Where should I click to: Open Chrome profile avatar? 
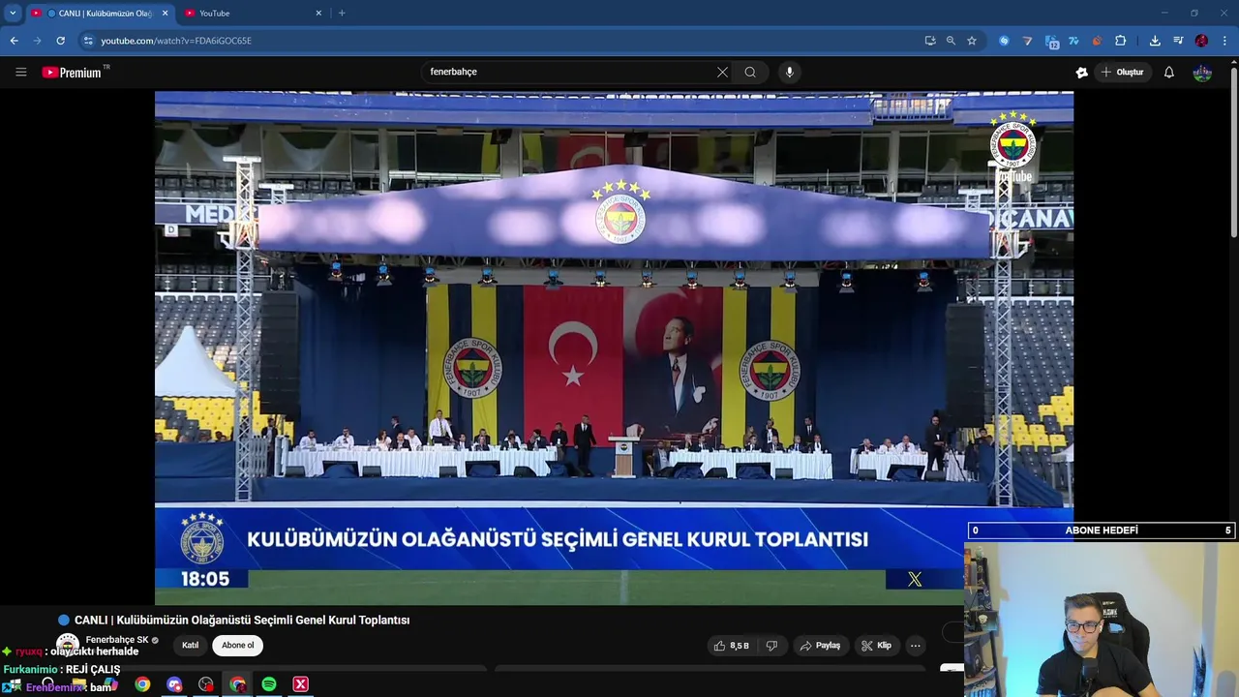1201,41
